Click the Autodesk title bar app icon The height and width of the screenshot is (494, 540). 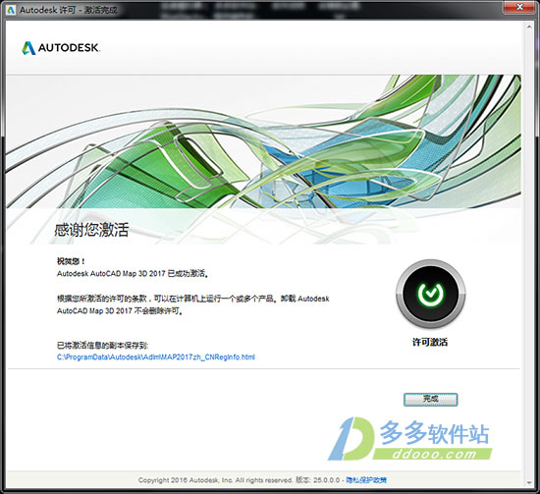coord(11,10)
